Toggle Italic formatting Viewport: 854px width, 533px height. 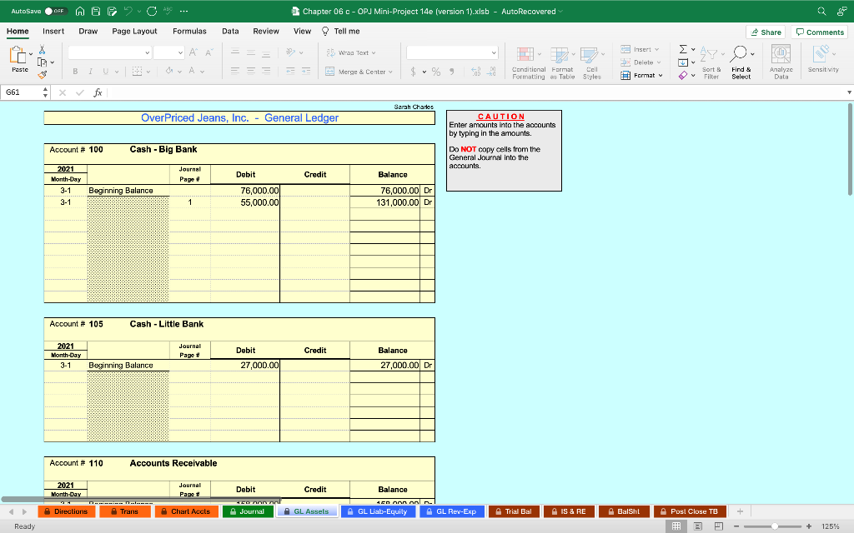point(90,72)
